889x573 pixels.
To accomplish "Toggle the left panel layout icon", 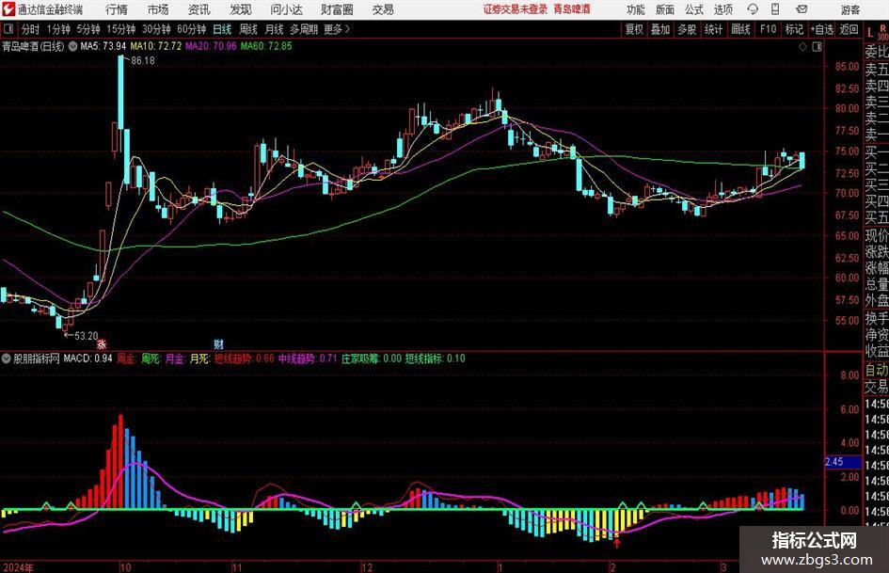I will [8, 29].
